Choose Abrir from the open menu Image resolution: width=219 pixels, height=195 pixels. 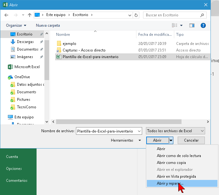point(182,149)
